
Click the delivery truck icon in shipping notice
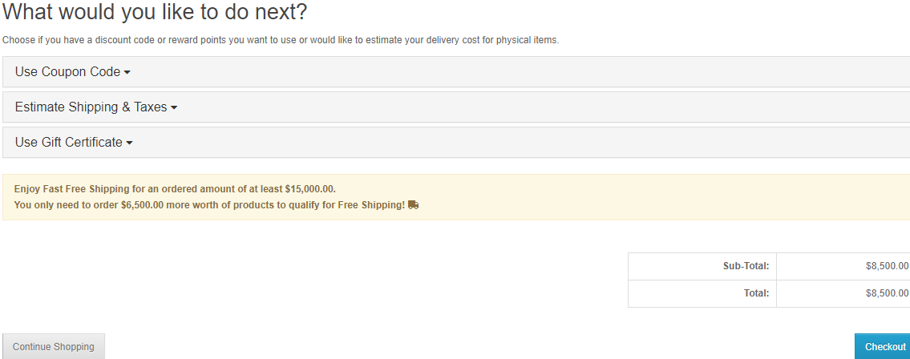tap(413, 204)
